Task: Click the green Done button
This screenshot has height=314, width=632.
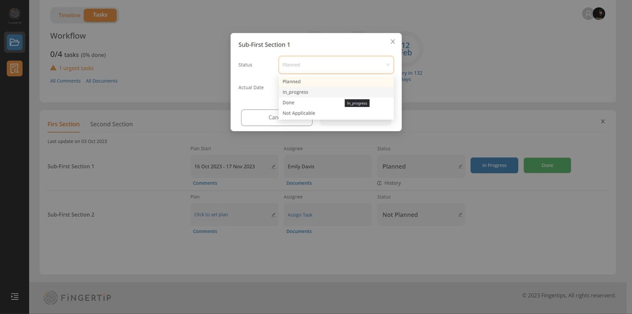Action: (x=547, y=165)
